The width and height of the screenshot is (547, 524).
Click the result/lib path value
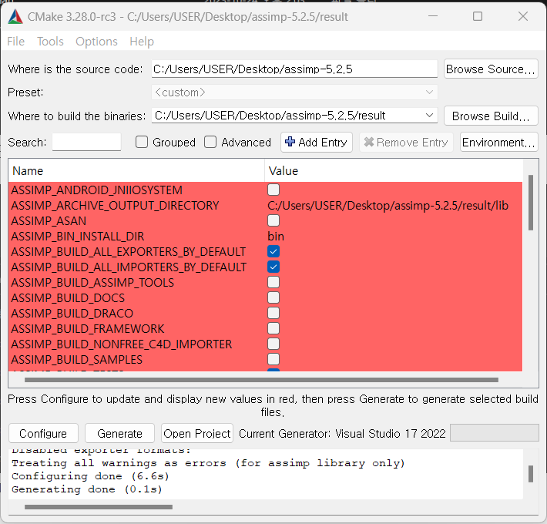click(388, 206)
